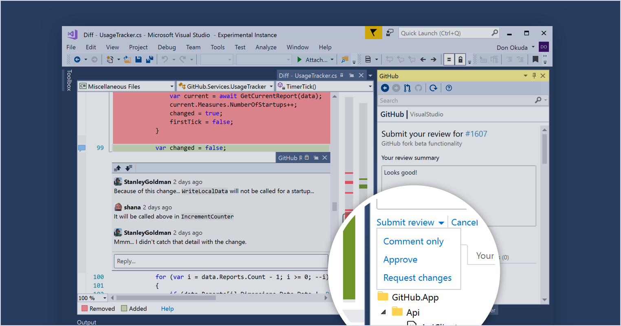This screenshot has height=326, width=621.
Task: Toggle the lock icon in diff toolbar
Action: (460, 59)
